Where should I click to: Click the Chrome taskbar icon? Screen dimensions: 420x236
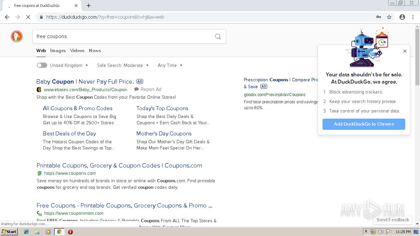59,232
